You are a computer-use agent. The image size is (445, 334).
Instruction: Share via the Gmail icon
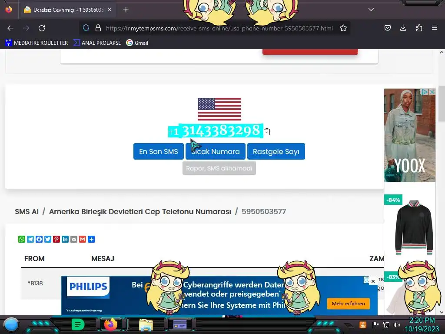[x=83, y=239]
